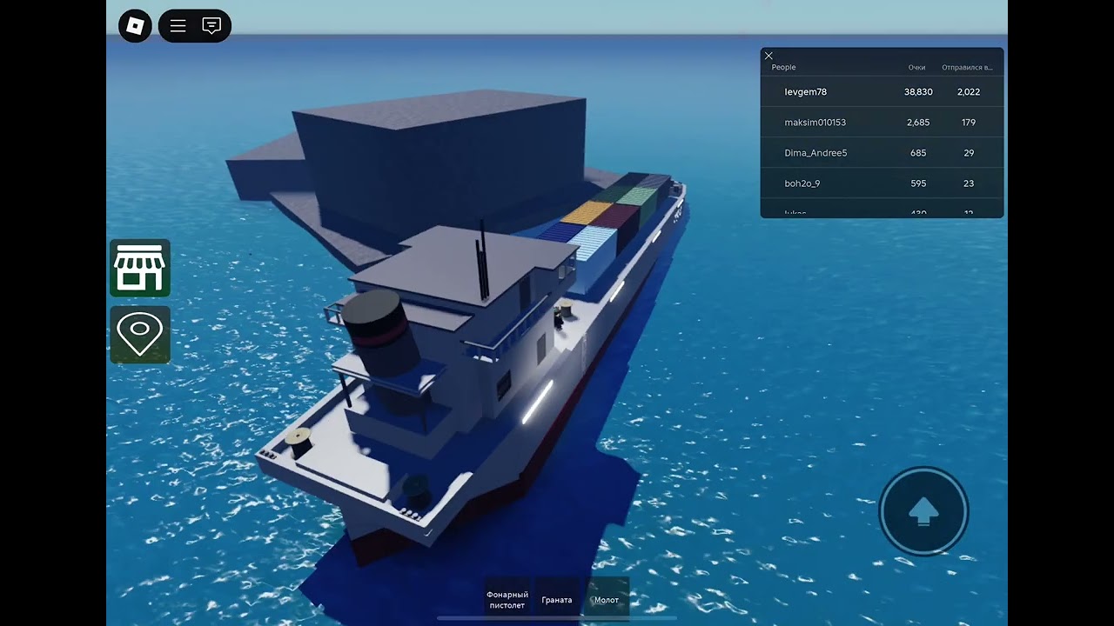Image resolution: width=1114 pixels, height=626 pixels.
Task: Click the Отправился column header
Action: click(967, 67)
